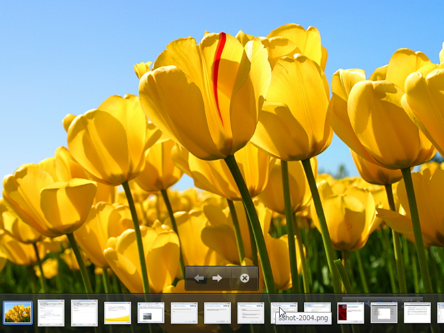Open the thumbnail with yellow wave graphic
This screenshot has height=333, width=444.
click(118, 313)
